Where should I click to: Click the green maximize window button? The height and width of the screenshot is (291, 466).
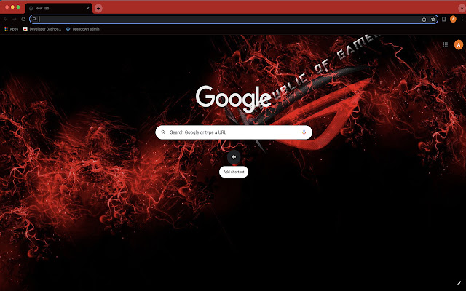click(18, 7)
